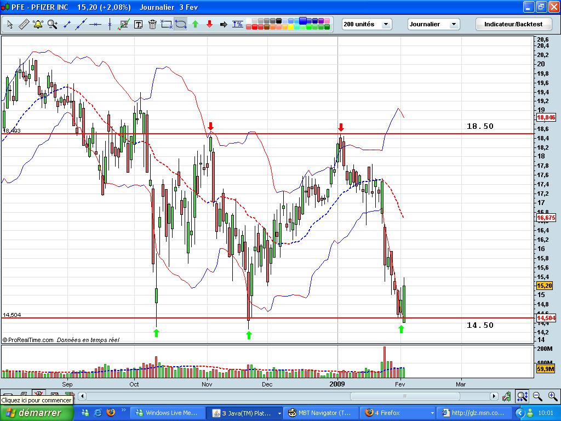The width and height of the screenshot is (561, 421).
Task: Open the démarrer start menu
Action: click(37, 413)
